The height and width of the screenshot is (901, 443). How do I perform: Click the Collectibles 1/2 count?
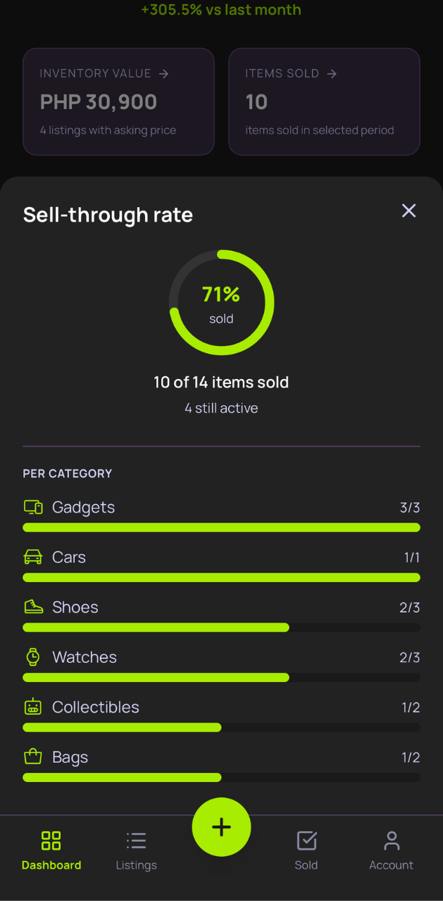(x=411, y=707)
